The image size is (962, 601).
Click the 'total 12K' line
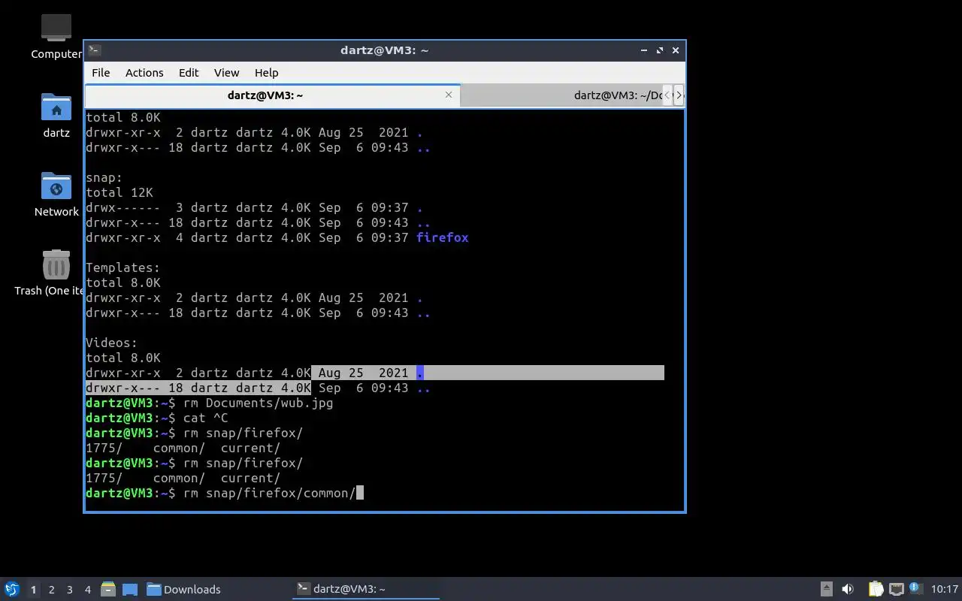(119, 192)
